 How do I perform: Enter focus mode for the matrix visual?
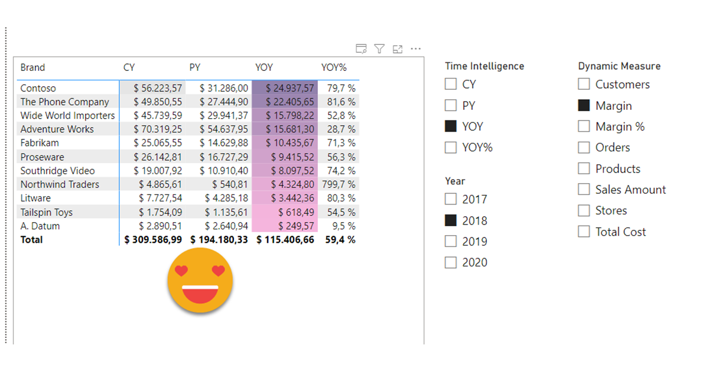[x=397, y=48]
